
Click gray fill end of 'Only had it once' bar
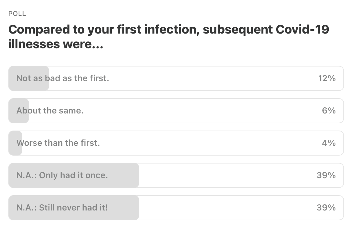click(x=134, y=175)
